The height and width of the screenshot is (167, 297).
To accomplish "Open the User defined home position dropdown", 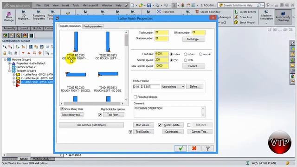I will [x=173, y=87].
